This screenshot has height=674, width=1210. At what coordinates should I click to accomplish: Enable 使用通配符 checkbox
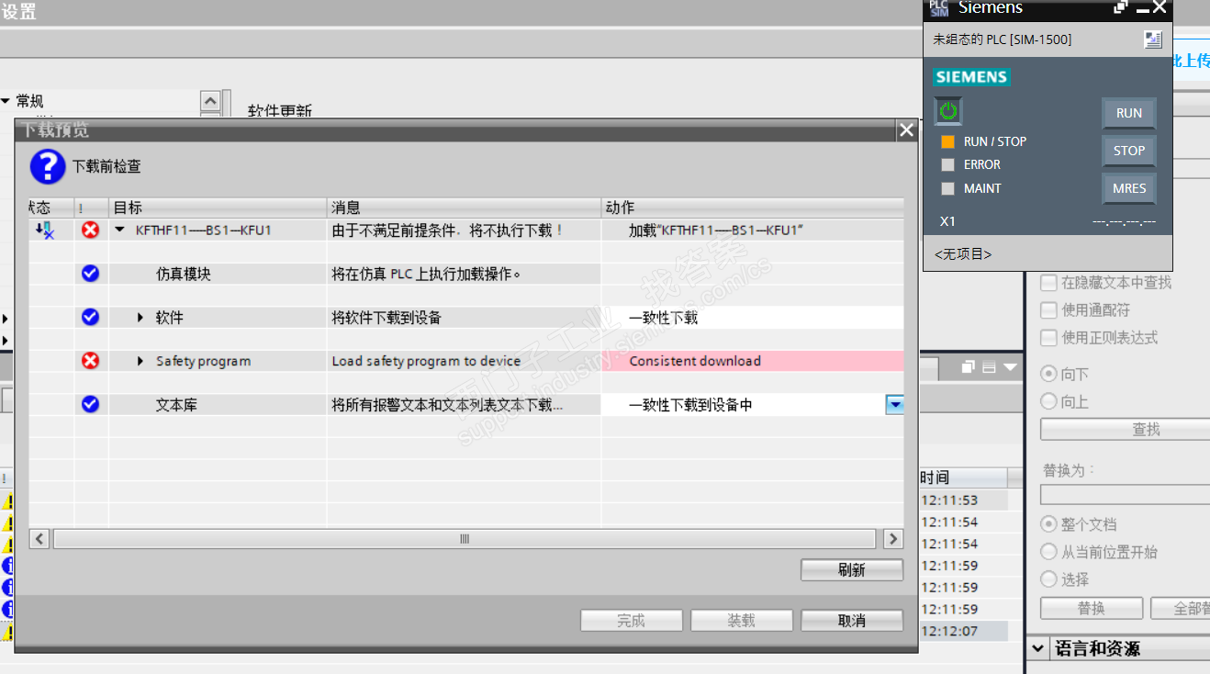1048,310
